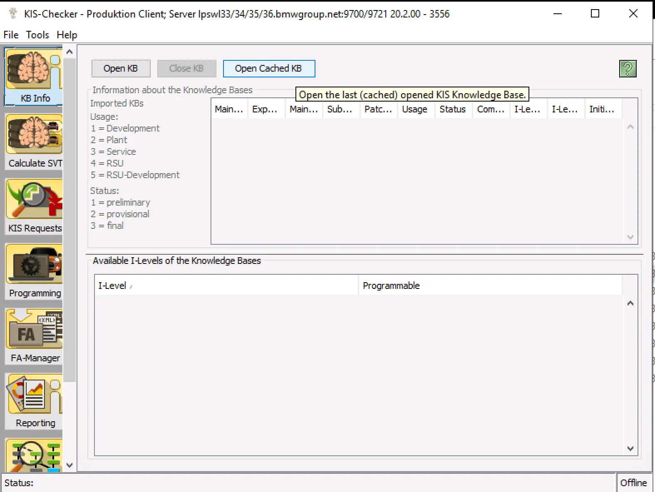Click the '4 = RSU' usage text
The image size is (655, 492).
click(107, 163)
